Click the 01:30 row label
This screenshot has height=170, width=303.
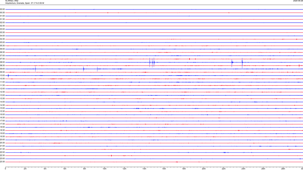2,19
